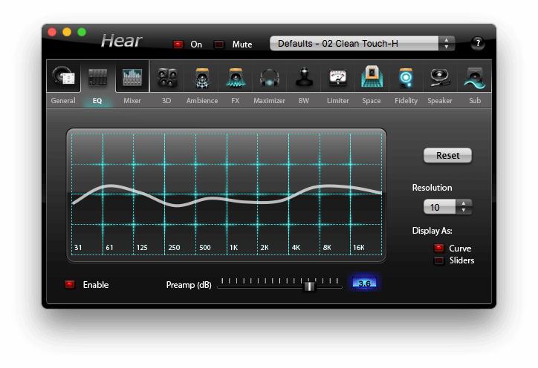The height and width of the screenshot is (368, 538).
Task: Switch to the Fidelity tab label
Action: pos(406,101)
